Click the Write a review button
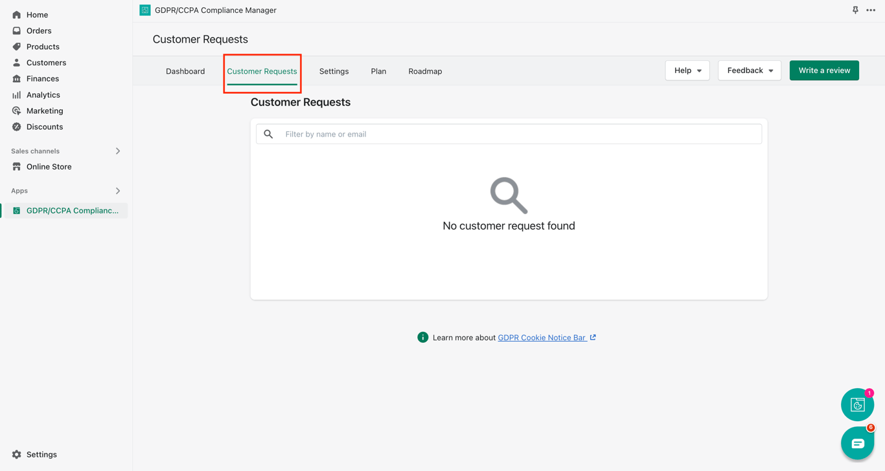Viewport: 885px width, 471px height. tap(824, 71)
